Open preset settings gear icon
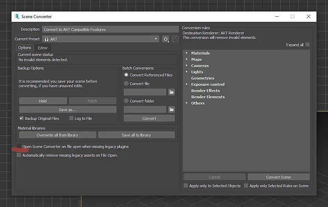Image resolution: width=328 pixels, height=207 pixels. pos(166,39)
